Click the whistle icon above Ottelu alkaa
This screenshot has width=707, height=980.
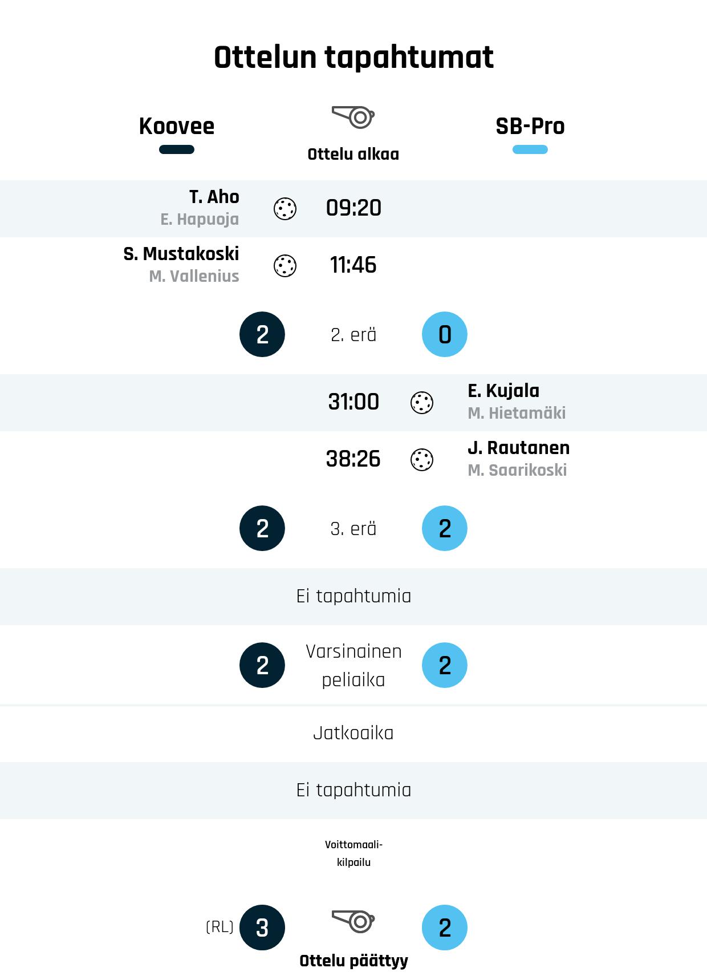pyautogui.click(x=353, y=117)
